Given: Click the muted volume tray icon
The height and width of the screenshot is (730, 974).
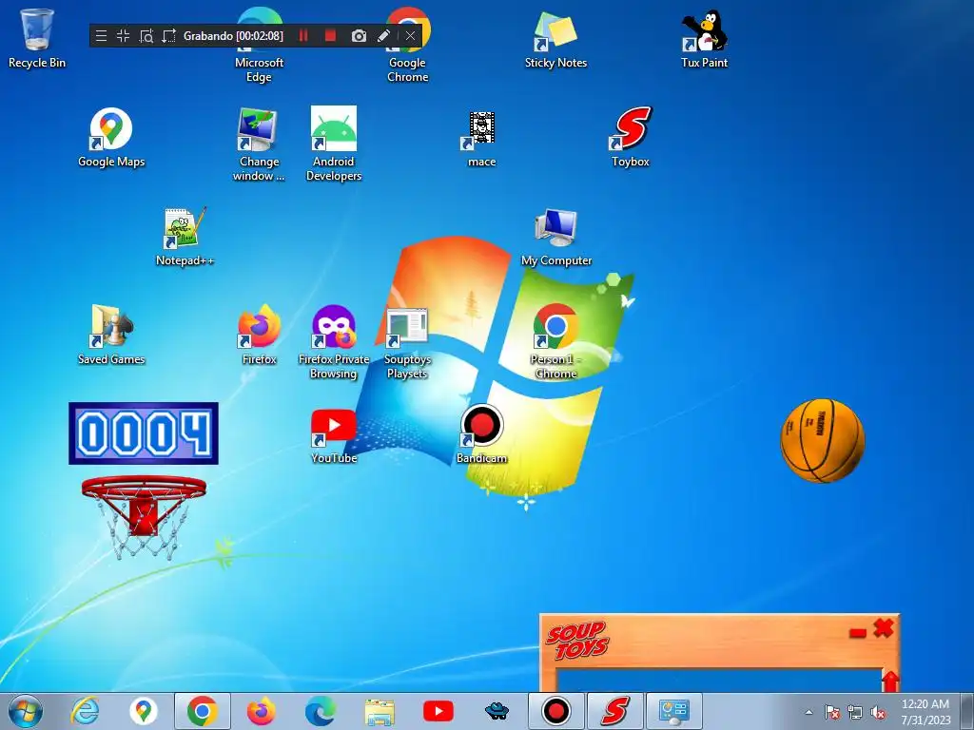Looking at the screenshot, I should tap(878, 712).
